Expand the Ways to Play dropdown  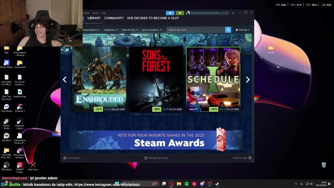pos(130,30)
